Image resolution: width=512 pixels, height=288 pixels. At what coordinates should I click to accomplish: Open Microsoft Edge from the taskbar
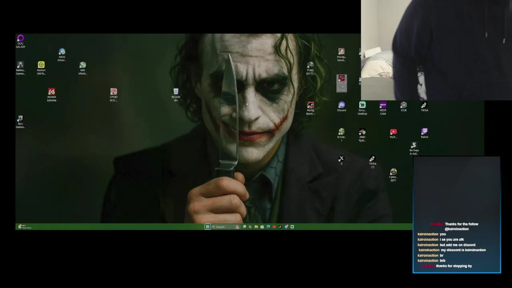coord(268,227)
